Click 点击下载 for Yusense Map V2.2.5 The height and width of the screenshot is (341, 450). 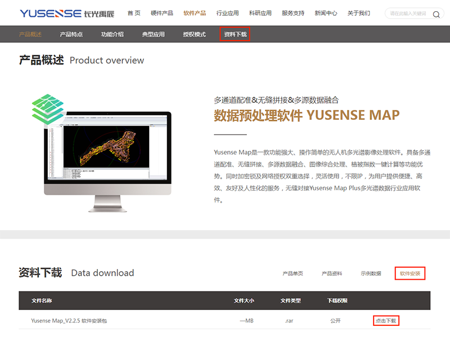click(386, 321)
